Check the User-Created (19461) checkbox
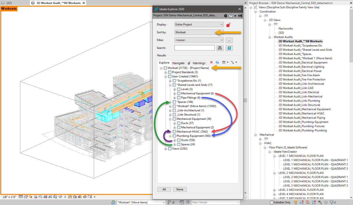Viewport: 353px width, 205px height. pyautogui.click(x=170, y=76)
